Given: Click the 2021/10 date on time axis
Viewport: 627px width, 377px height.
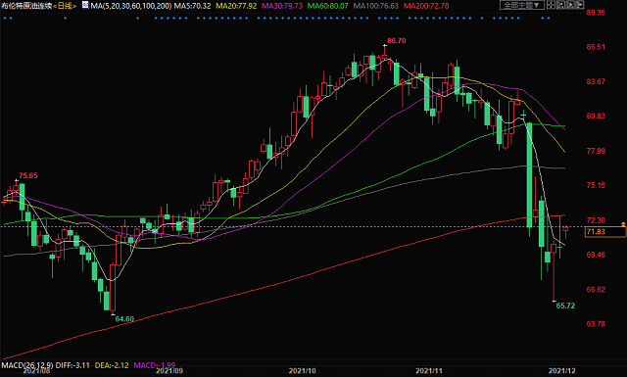Looking at the screenshot, I should tap(303, 371).
